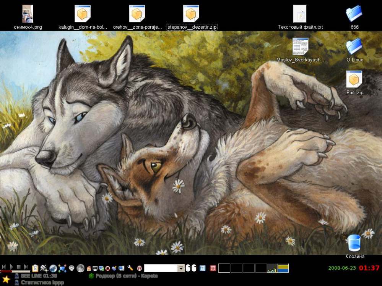Click the moon phase applet

point(80,268)
